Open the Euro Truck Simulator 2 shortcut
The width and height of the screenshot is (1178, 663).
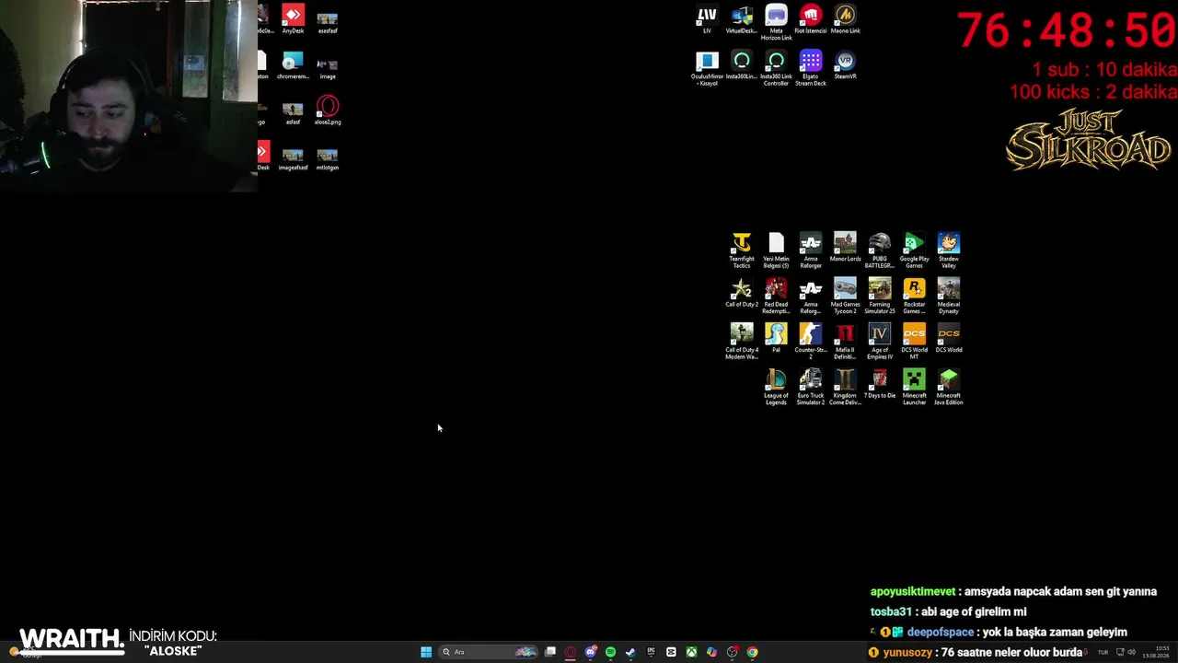tap(811, 388)
